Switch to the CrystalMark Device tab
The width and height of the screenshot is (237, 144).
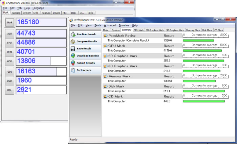[x=57, y=13]
